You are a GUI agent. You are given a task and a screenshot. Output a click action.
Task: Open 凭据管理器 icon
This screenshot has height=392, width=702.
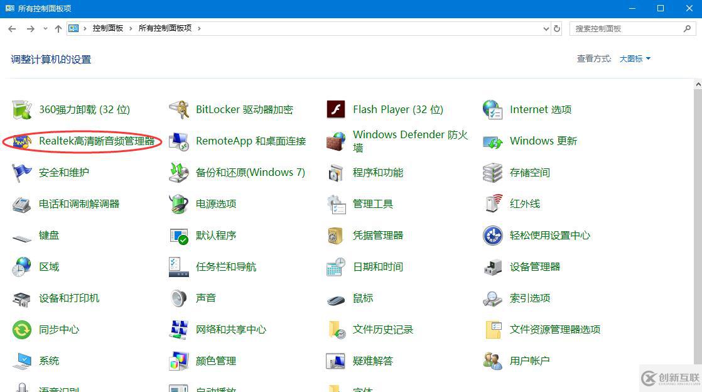pos(336,236)
